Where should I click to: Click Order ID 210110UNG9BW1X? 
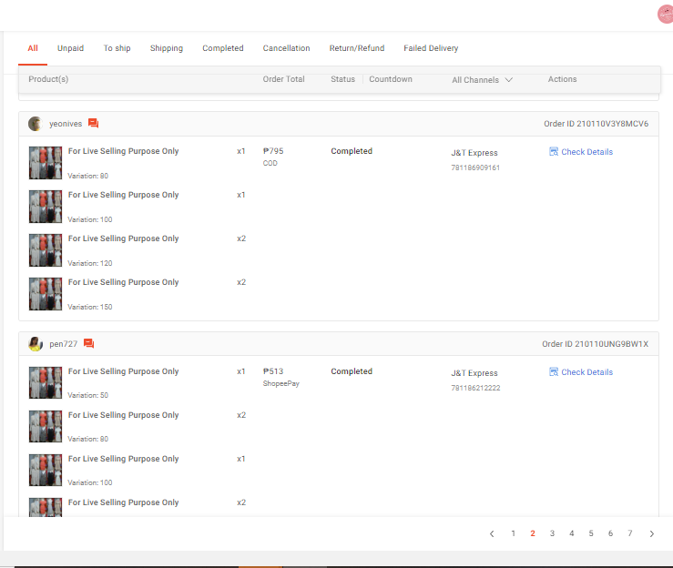(x=596, y=344)
